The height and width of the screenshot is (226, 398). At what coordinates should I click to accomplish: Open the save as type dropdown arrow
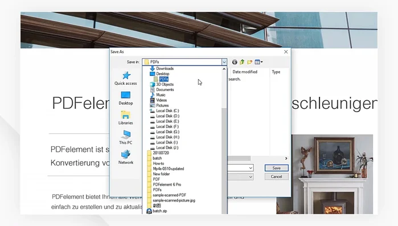(251, 177)
